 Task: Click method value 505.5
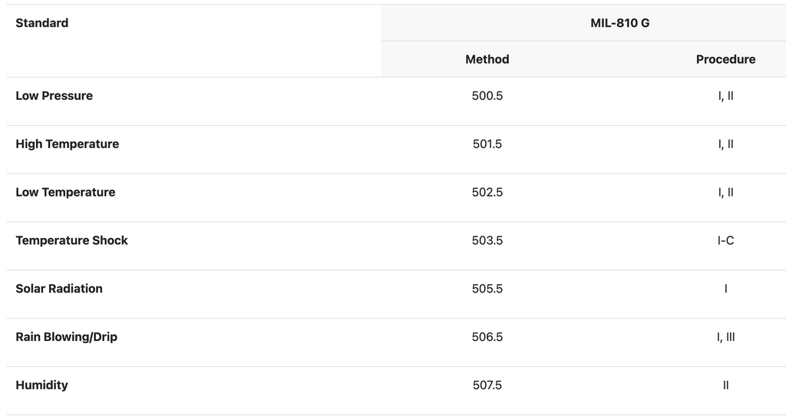tap(487, 289)
